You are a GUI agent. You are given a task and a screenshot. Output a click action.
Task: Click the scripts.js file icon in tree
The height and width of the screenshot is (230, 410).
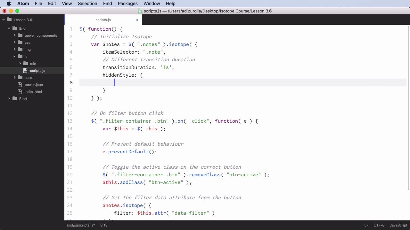click(26, 71)
